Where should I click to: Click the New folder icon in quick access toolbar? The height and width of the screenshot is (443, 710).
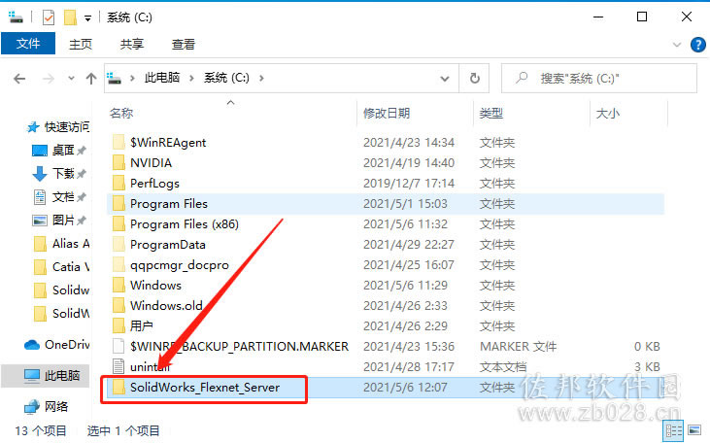tap(70, 17)
